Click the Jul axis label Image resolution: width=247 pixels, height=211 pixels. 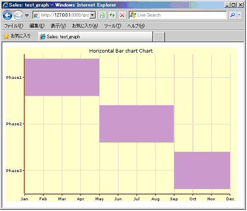click(137, 199)
